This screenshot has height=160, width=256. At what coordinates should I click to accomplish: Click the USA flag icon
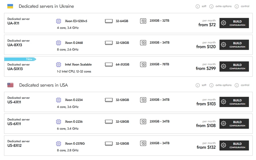pos(10,85)
